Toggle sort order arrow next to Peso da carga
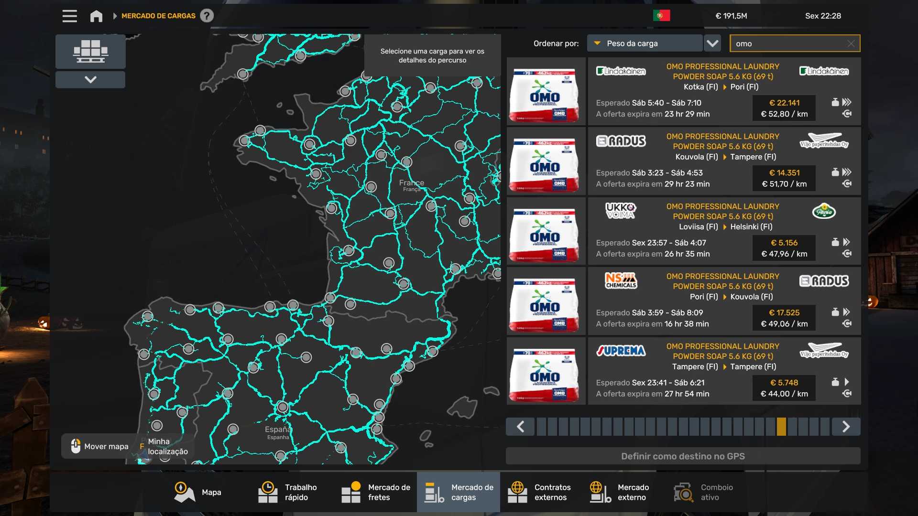 [x=712, y=43]
